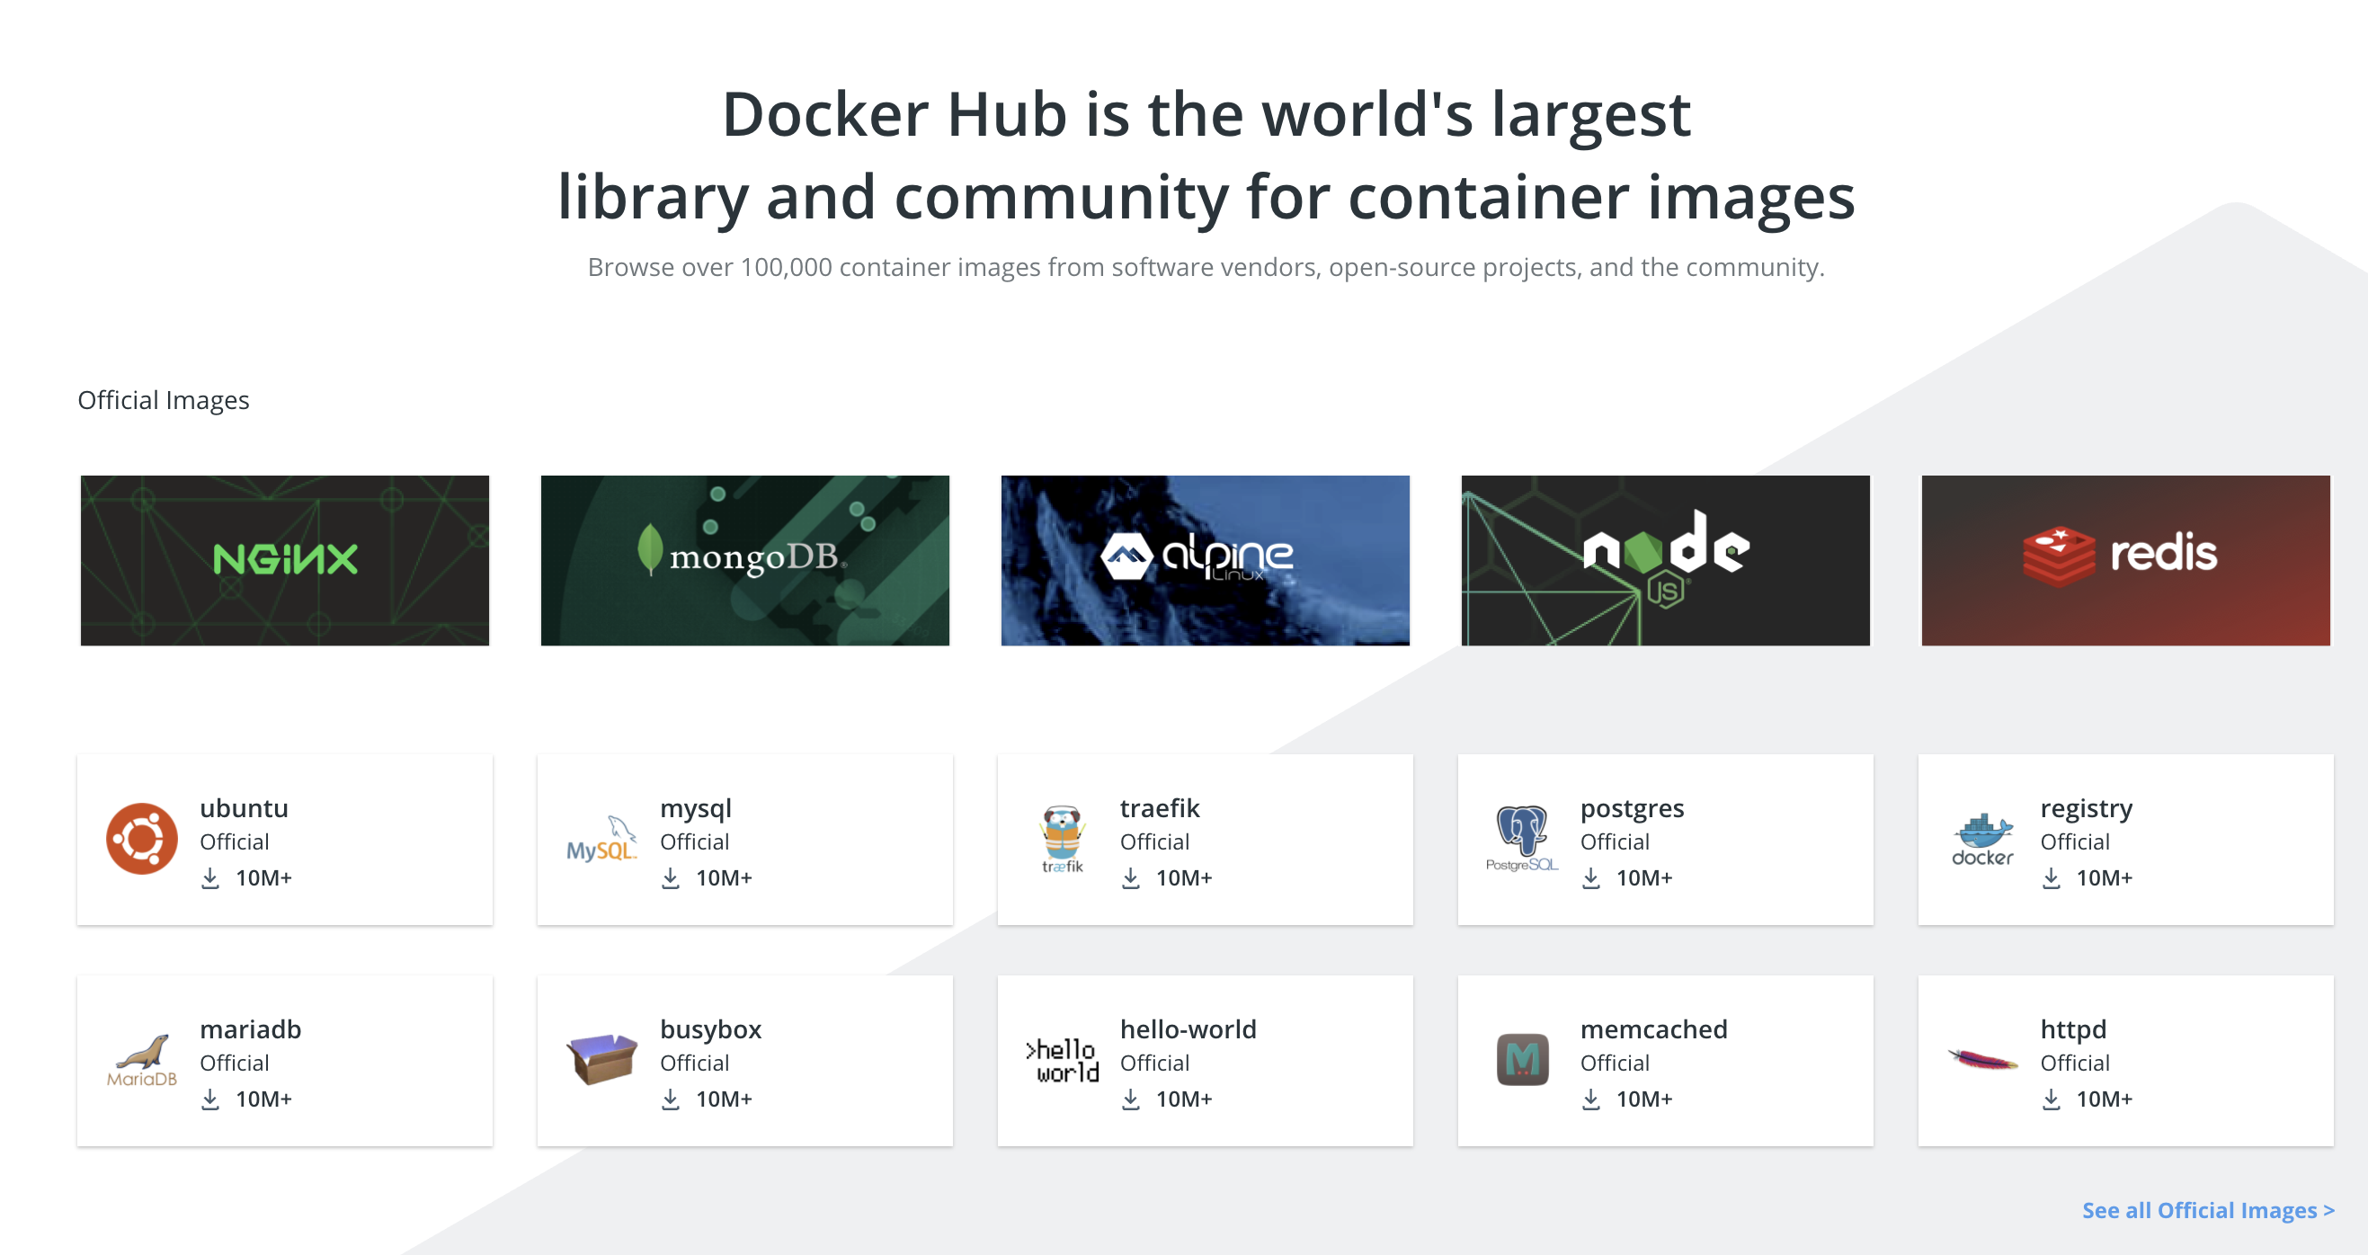Click the memcached M logo icon
Viewport: 2368px width, 1255px height.
click(1522, 1060)
